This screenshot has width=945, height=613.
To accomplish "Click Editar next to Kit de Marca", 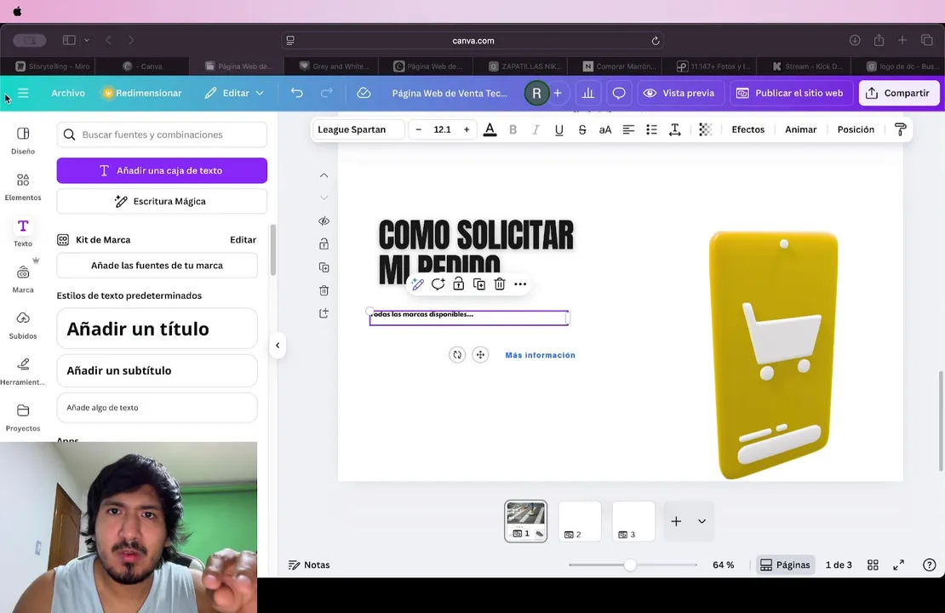I will (243, 239).
